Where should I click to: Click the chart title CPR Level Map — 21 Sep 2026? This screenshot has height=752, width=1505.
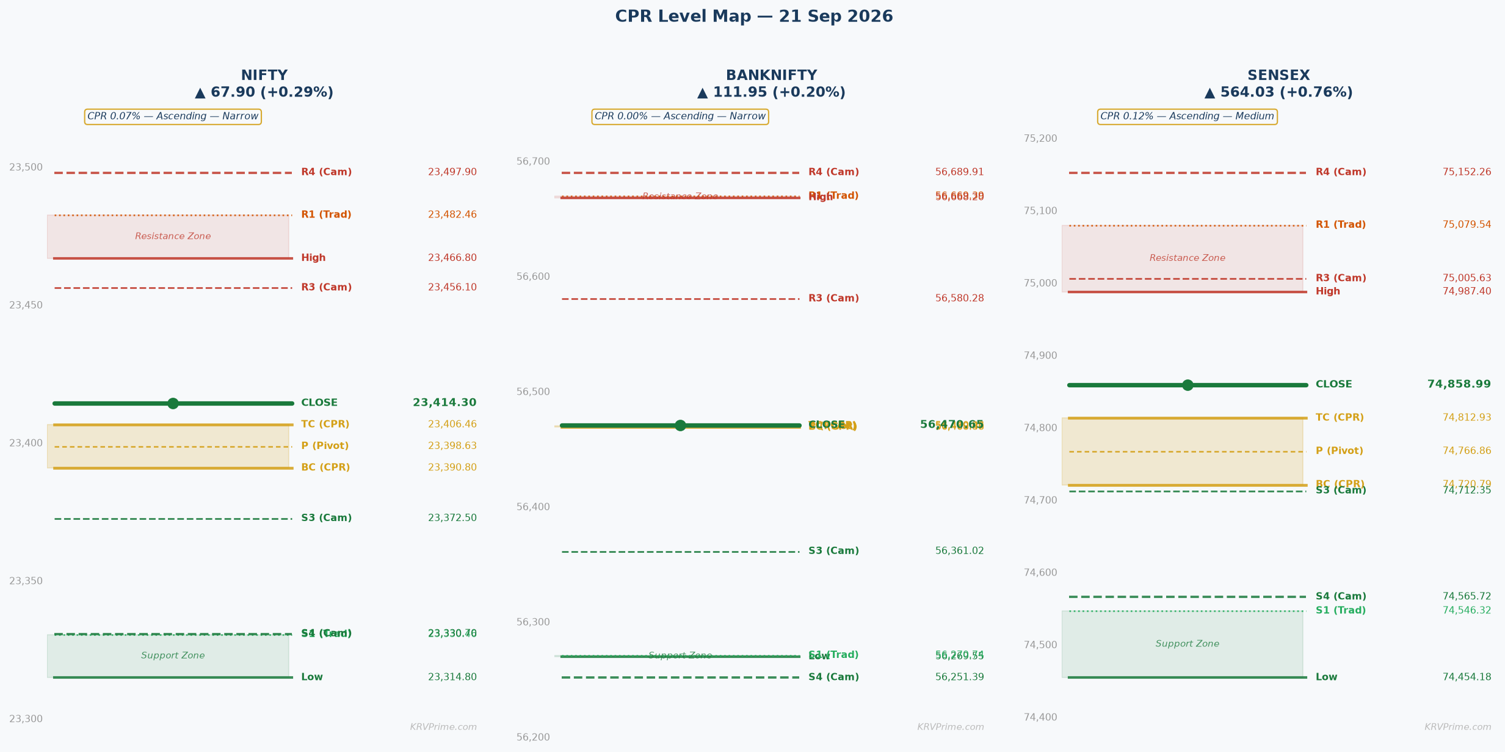[x=754, y=17]
